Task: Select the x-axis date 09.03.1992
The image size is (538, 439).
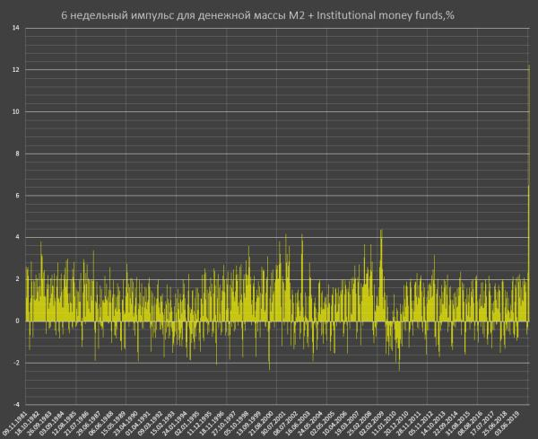Action: tap(152, 423)
